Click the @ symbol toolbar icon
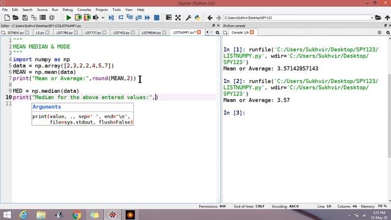 51,18
